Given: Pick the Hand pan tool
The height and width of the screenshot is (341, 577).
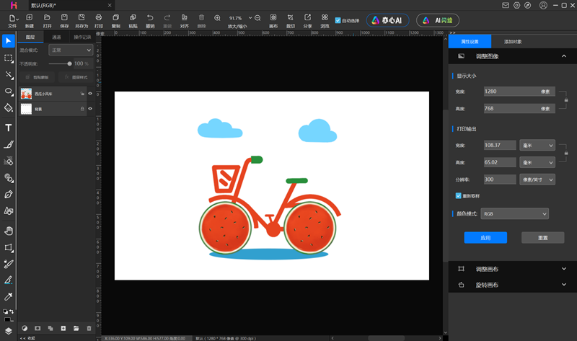Looking at the screenshot, I should 9,231.
